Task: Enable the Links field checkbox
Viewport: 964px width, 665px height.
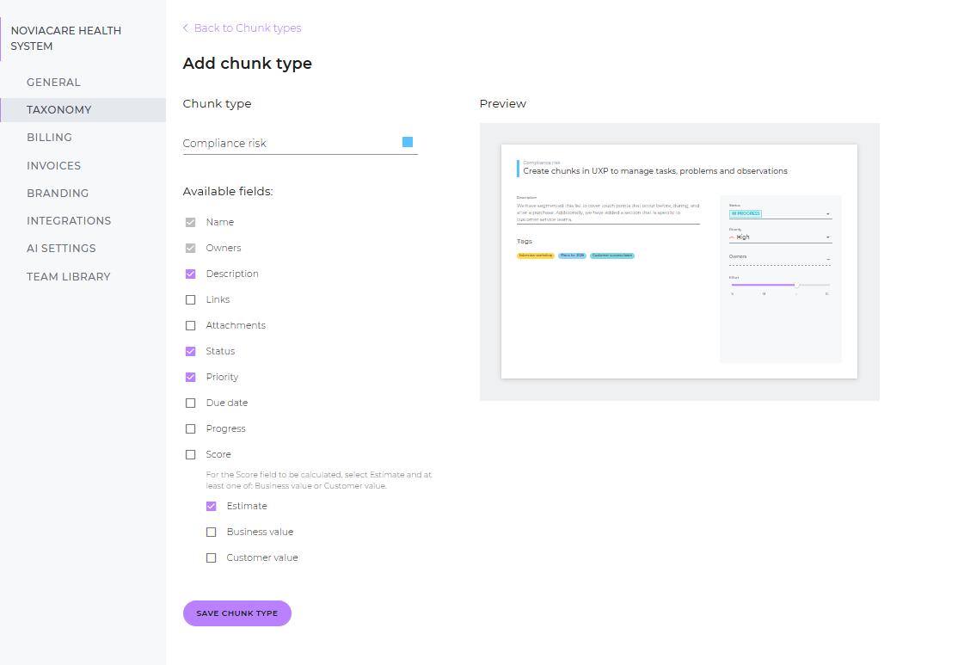Action: pyautogui.click(x=191, y=299)
